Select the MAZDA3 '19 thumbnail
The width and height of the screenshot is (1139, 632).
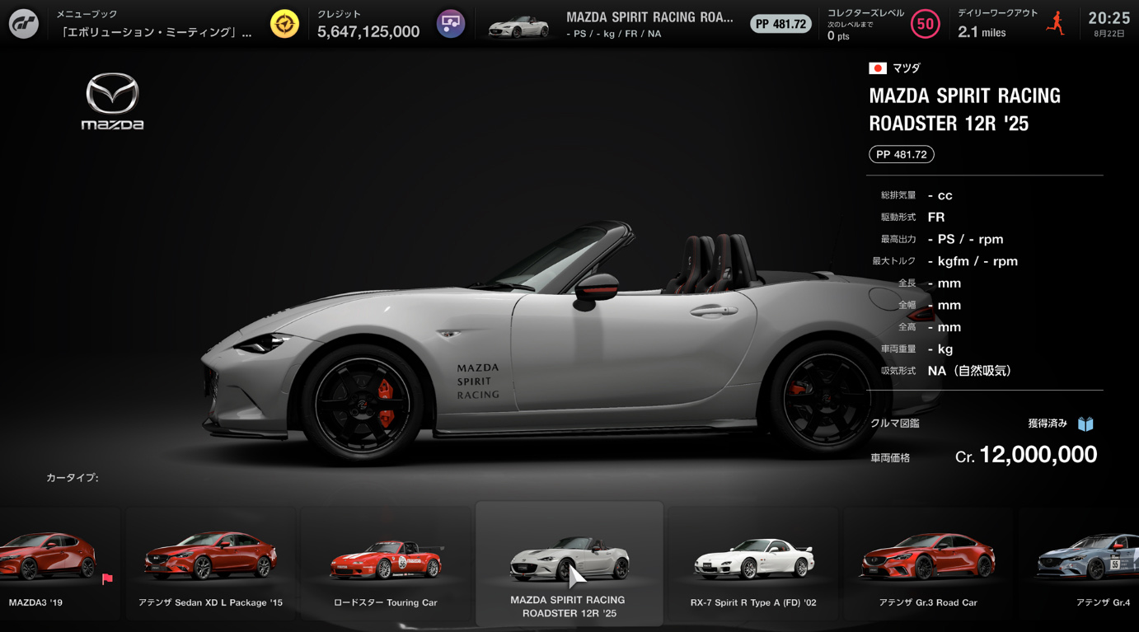(x=49, y=564)
